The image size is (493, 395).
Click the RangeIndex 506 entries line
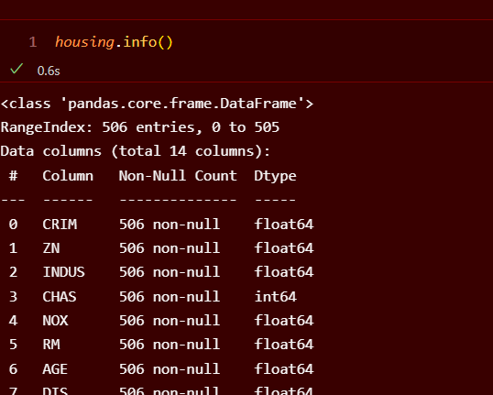140,127
